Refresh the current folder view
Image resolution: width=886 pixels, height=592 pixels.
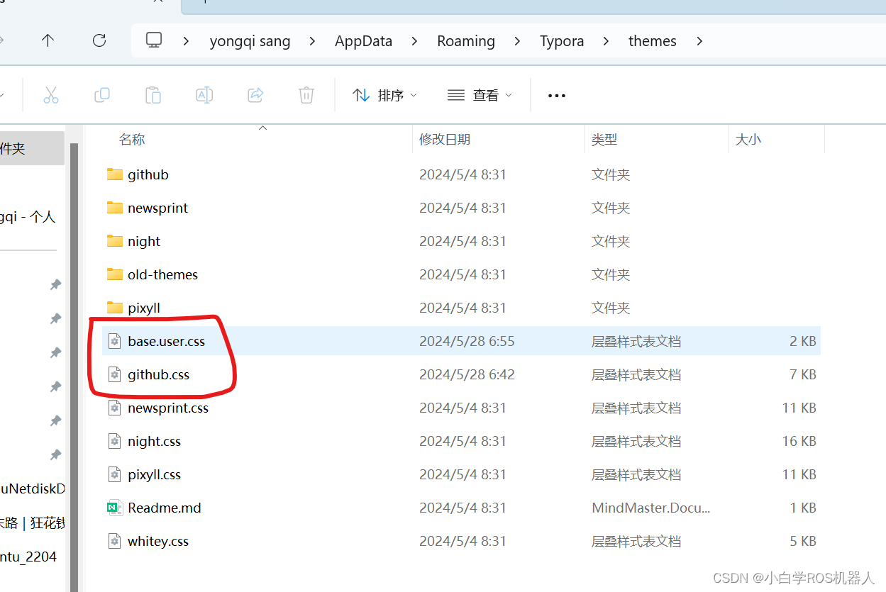coord(99,41)
